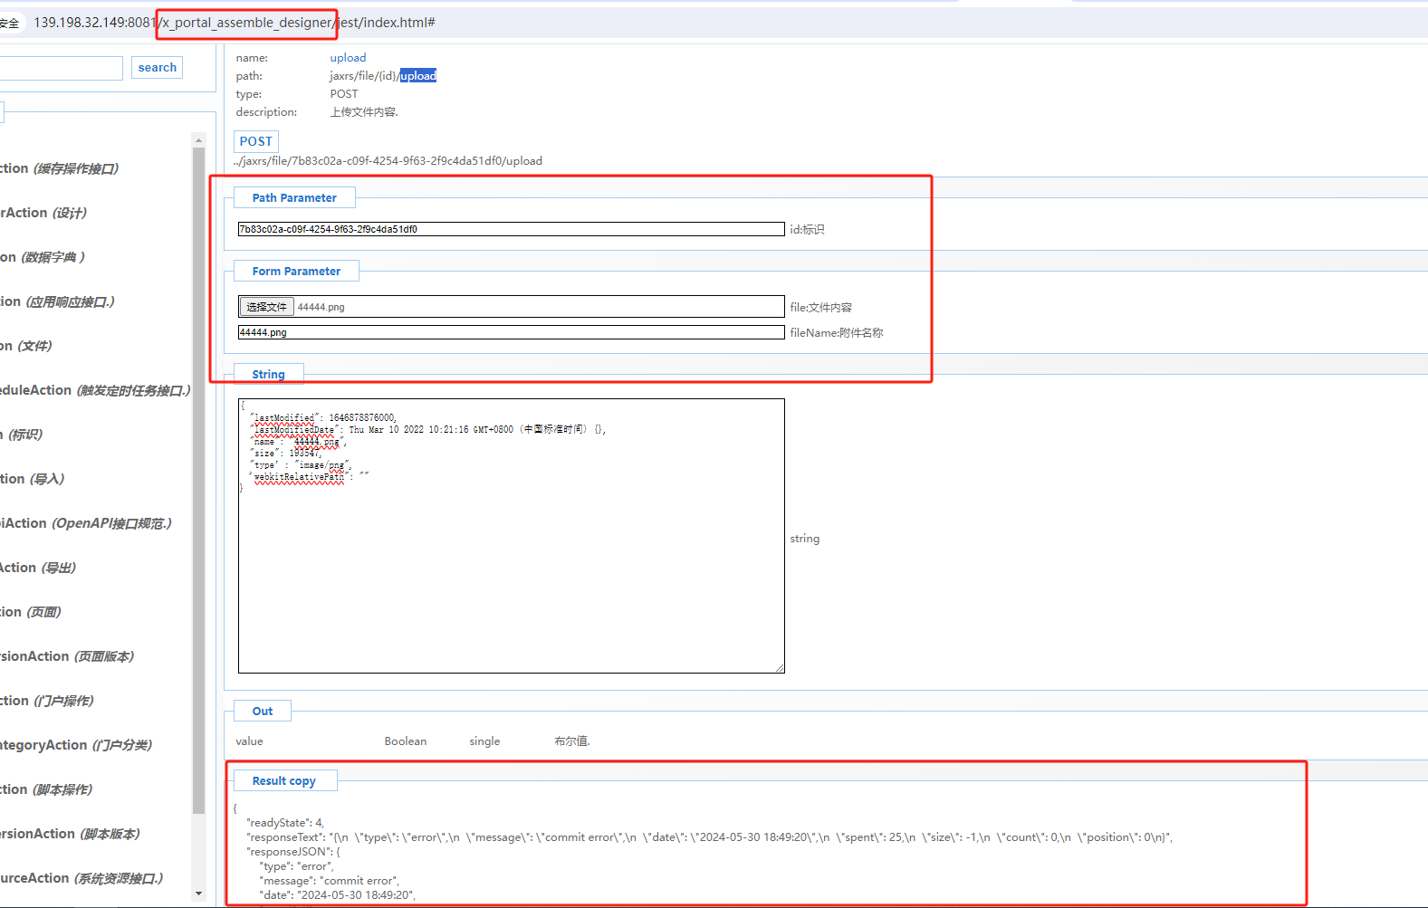The width and height of the screenshot is (1428, 908).
Task: Click the description text 上传文件内容
Action: pyautogui.click(x=364, y=112)
